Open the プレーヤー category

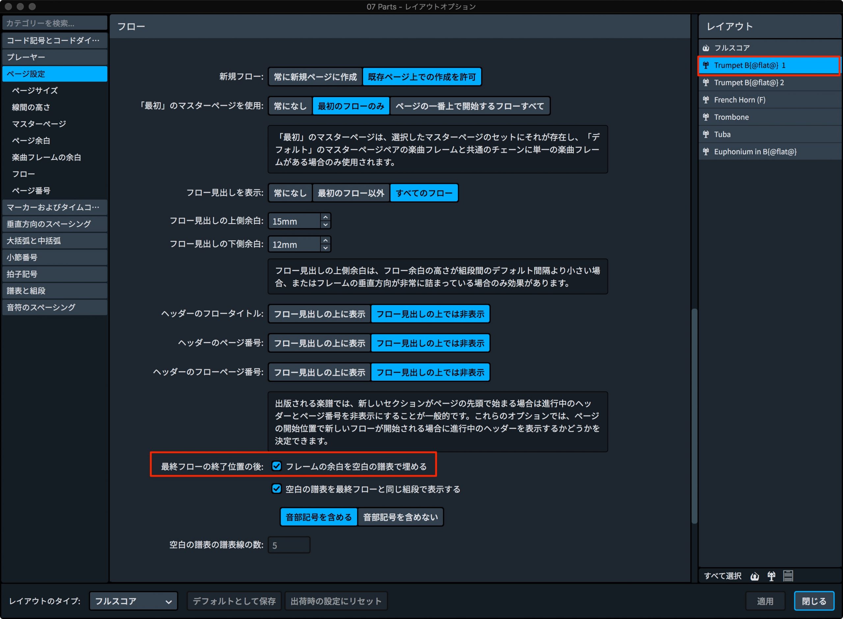pos(55,57)
